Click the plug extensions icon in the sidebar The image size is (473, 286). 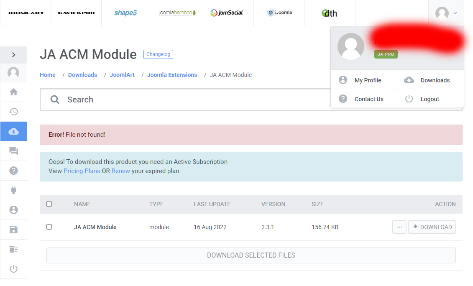[x=13, y=190]
